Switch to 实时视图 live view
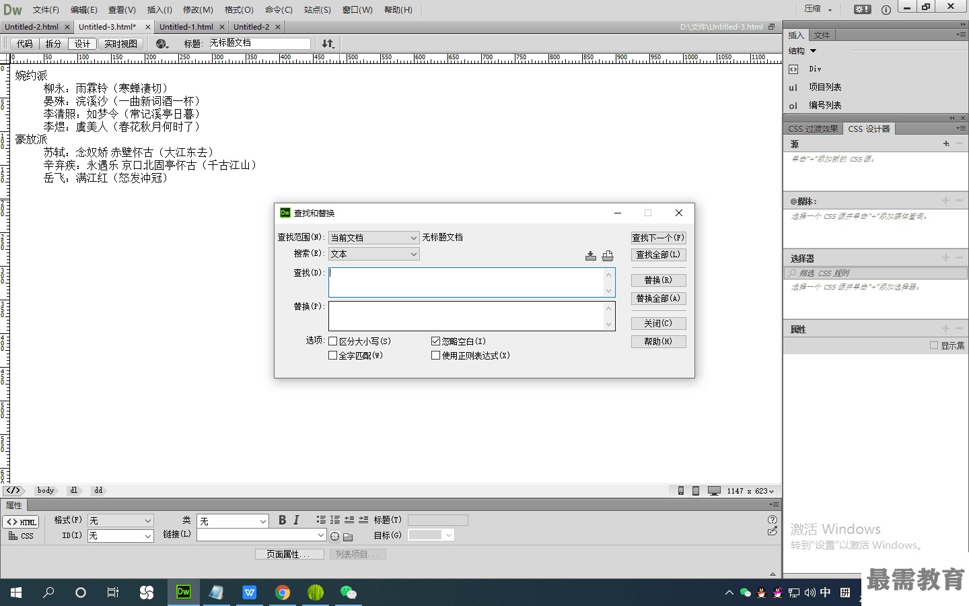The height and width of the screenshot is (606, 969). [x=120, y=44]
